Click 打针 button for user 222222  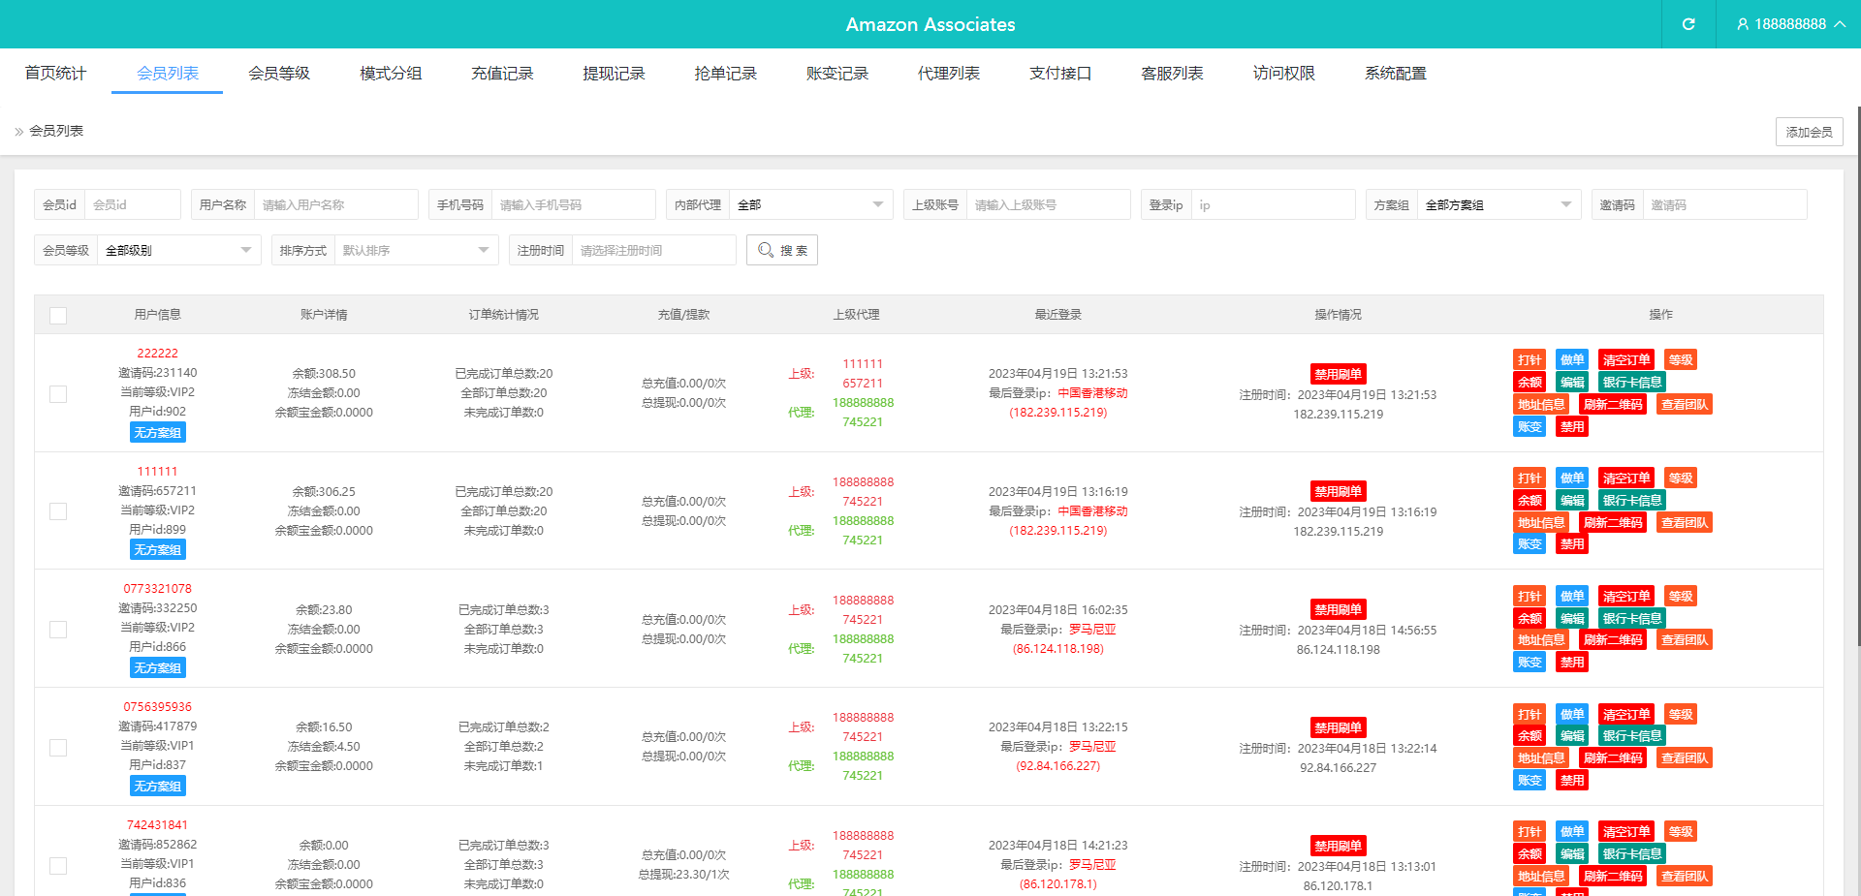pyautogui.click(x=1529, y=360)
